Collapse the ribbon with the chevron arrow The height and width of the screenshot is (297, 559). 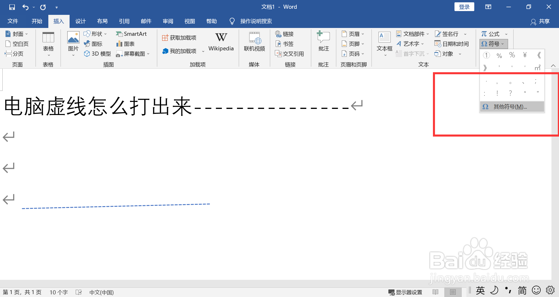coord(553,66)
